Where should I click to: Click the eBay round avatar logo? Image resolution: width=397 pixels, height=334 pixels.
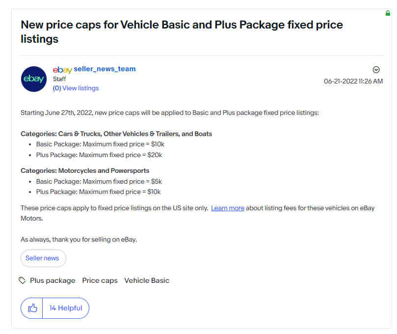point(34,79)
